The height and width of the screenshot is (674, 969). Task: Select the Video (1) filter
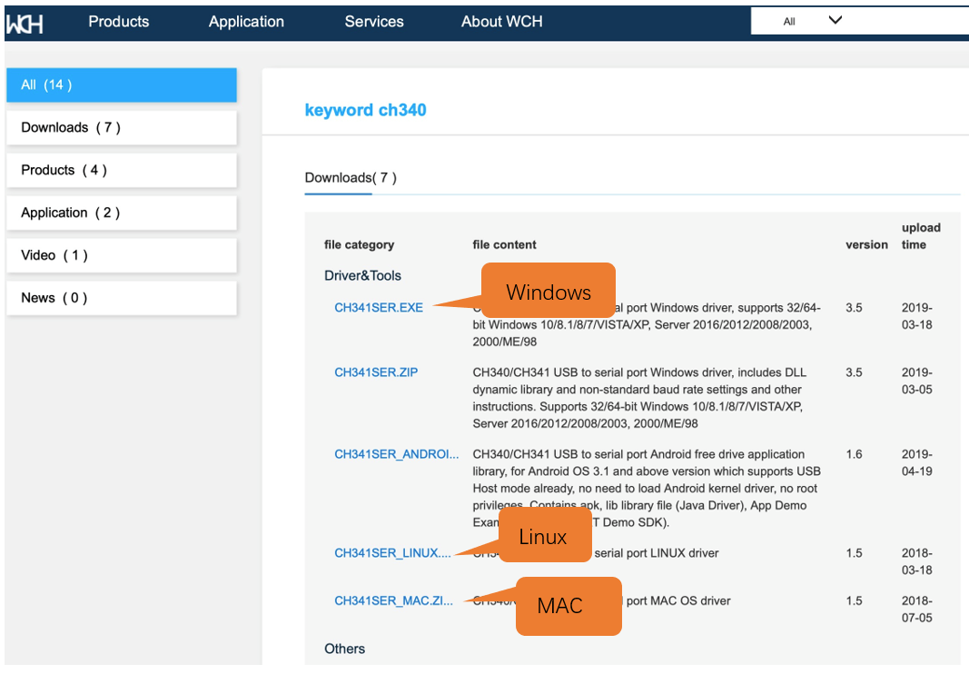pos(122,255)
